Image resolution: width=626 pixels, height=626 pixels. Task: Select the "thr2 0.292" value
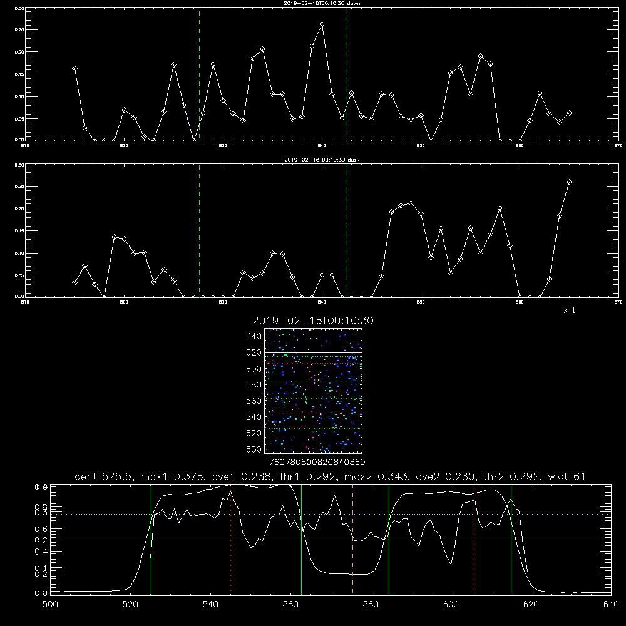coord(512,476)
